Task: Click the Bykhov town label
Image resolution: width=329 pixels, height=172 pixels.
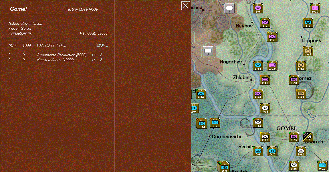Action: pyautogui.click(x=244, y=26)
